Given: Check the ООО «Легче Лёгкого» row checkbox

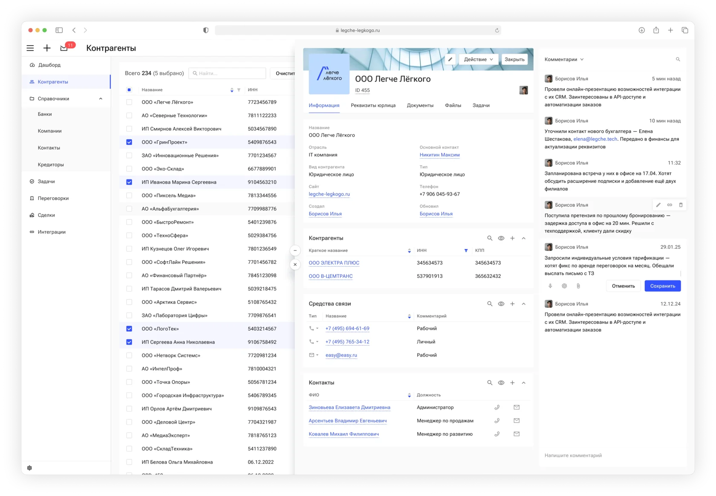Looking at the screenshot, I should [x=129, y=102].
